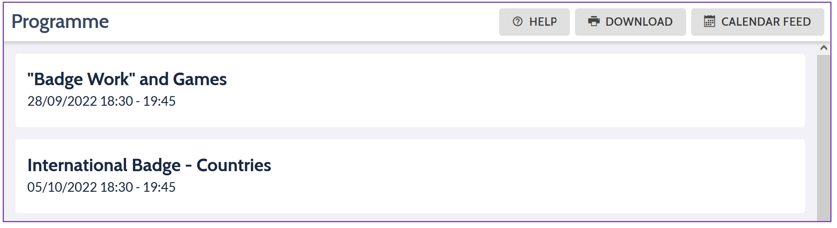
Task: Open the HELP button
Action: (534, 22)
